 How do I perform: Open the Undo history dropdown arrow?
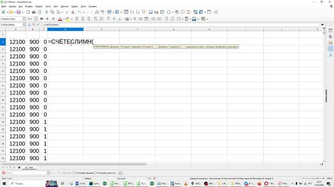coord(83,12)
